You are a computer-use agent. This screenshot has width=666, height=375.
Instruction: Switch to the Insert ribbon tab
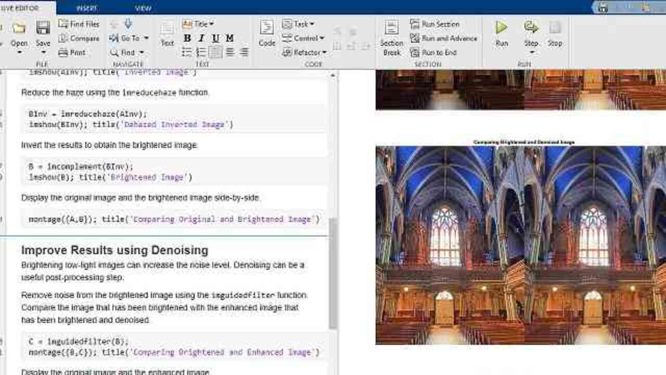(x=86, y=8)
